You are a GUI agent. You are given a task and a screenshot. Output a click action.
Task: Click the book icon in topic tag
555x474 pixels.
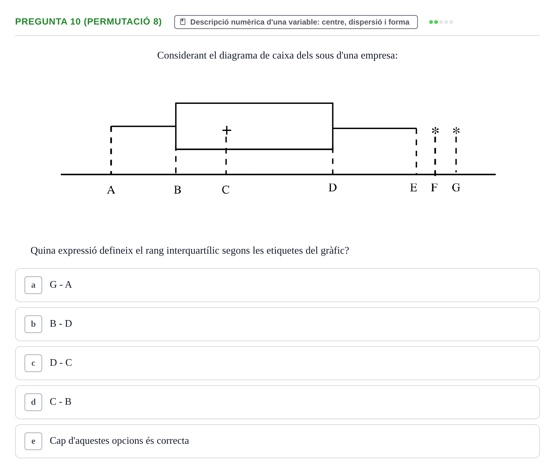(182, 22)
